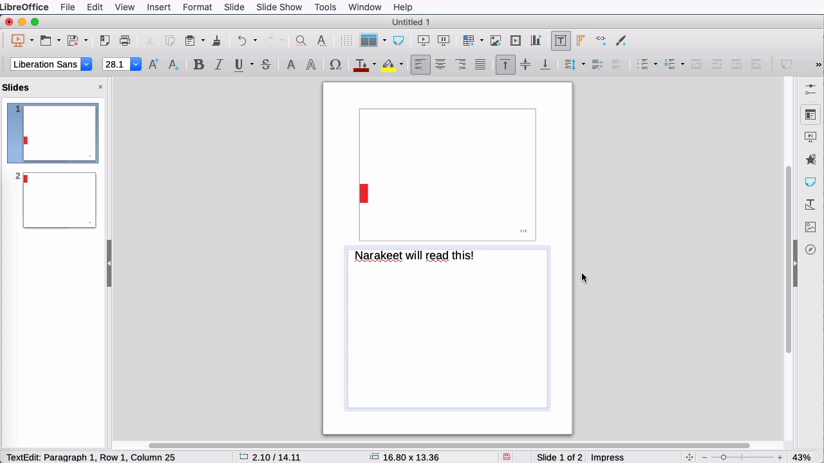Open the Liberation Sans font name dropdown
Image resolution: width=824 pixels, height=463 pixels.
click(x=86, y=64)
